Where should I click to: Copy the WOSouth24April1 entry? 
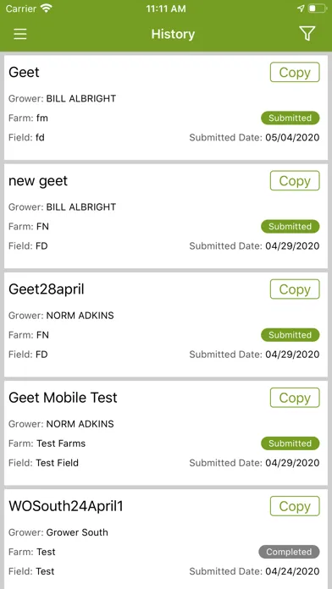(x=295, y=506)
